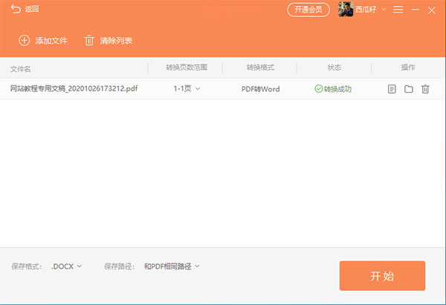Click the 添加文件 text
Screen dimensions: 446x305
click(51, 41)
